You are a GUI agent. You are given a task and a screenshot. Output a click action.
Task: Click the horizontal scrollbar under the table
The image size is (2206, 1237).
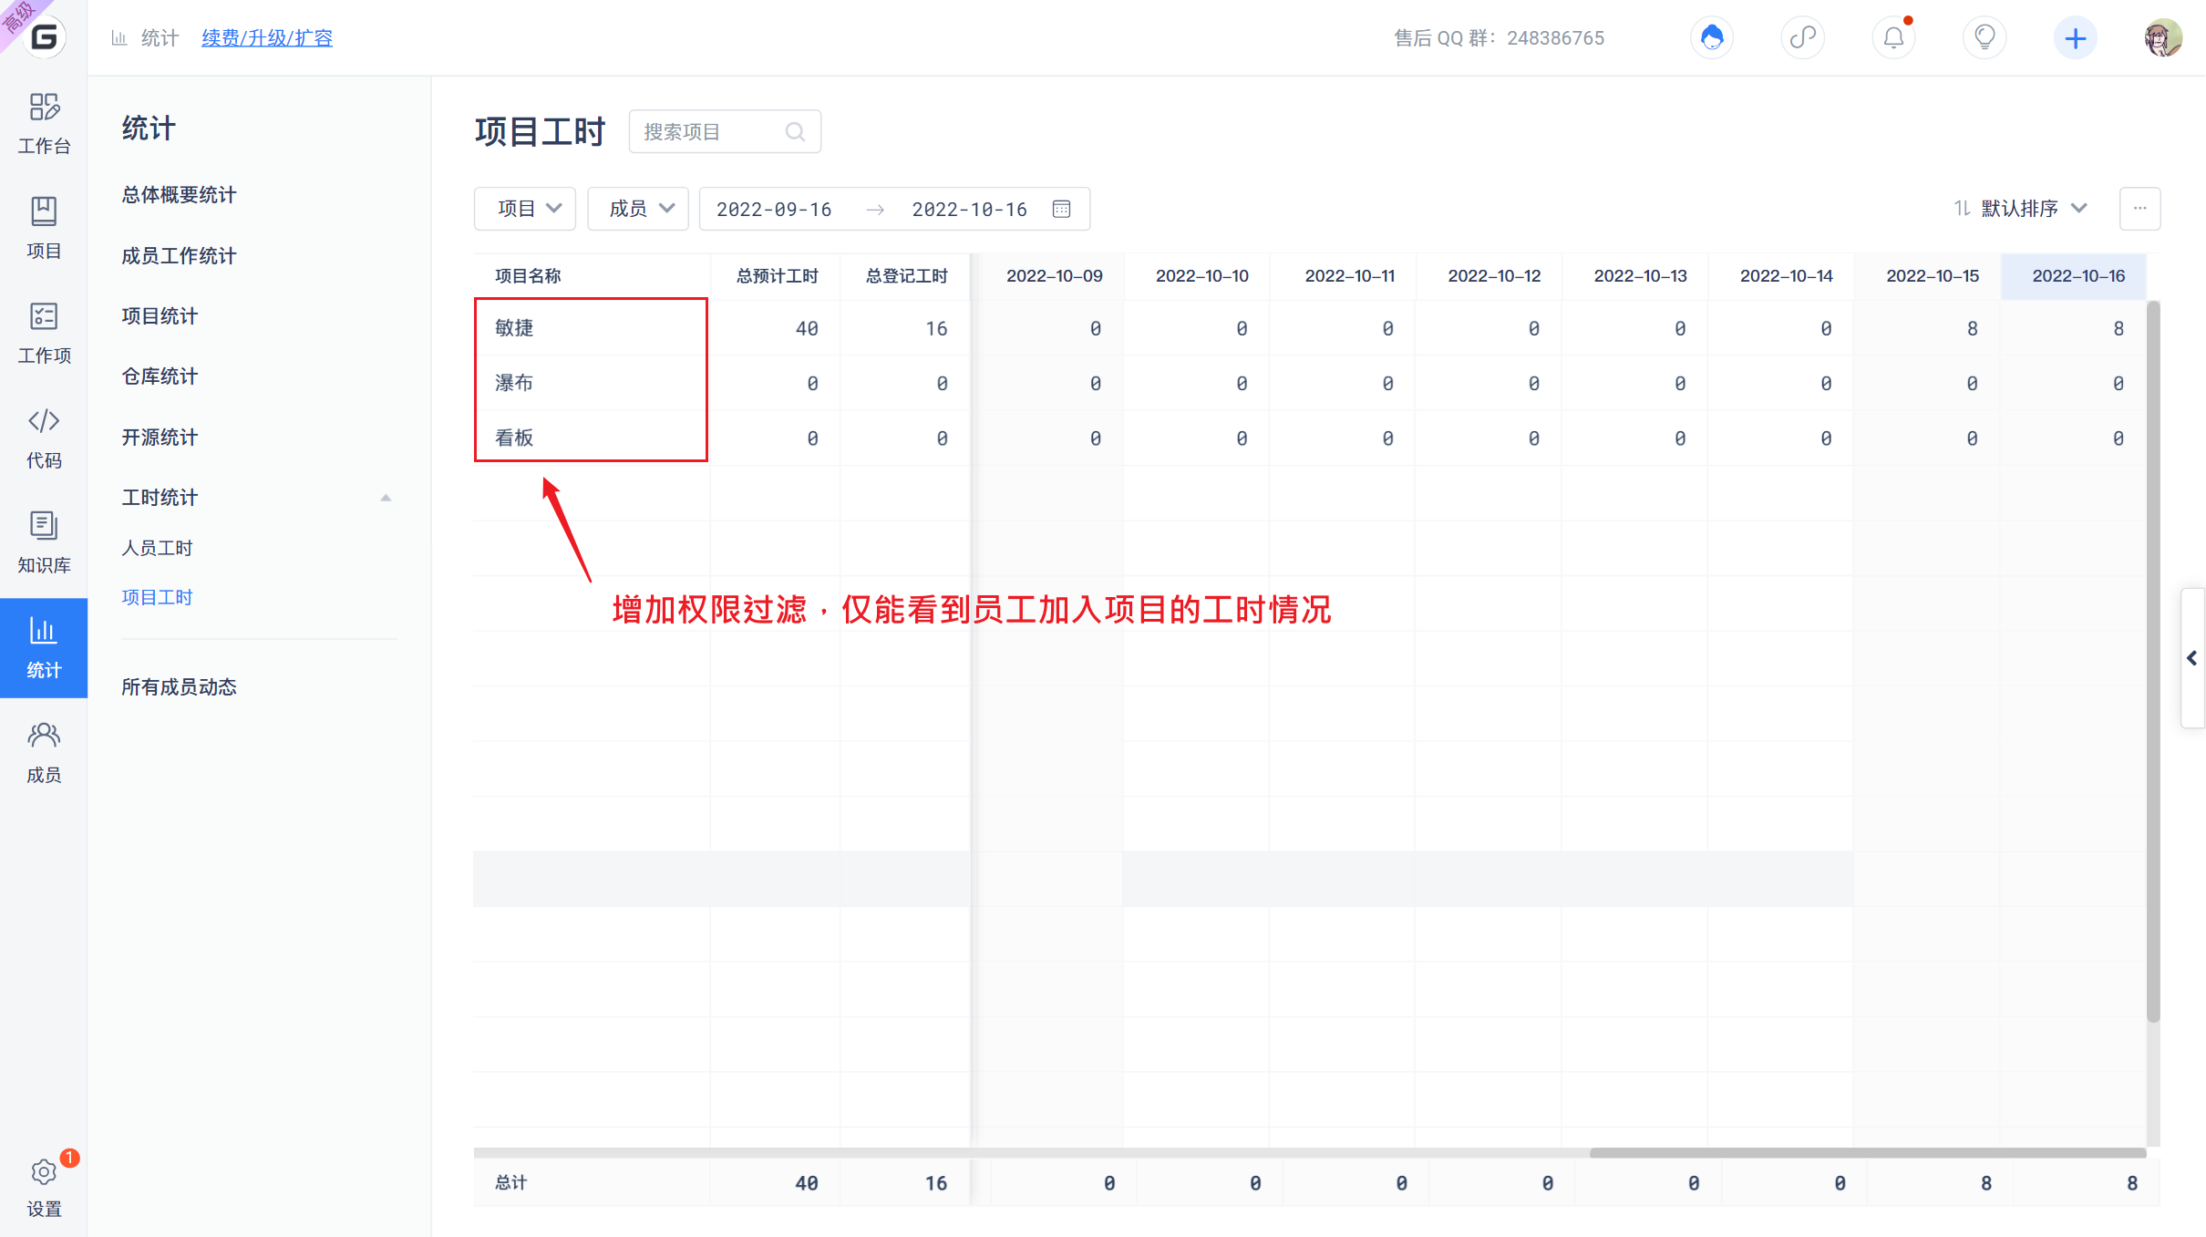pos(1867,1153)
